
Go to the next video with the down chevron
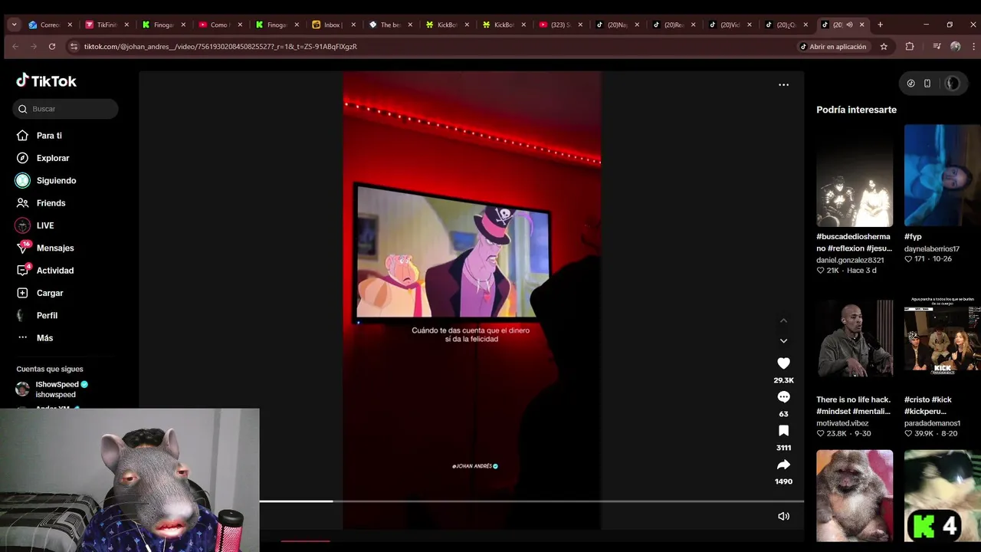click(783, 340)
